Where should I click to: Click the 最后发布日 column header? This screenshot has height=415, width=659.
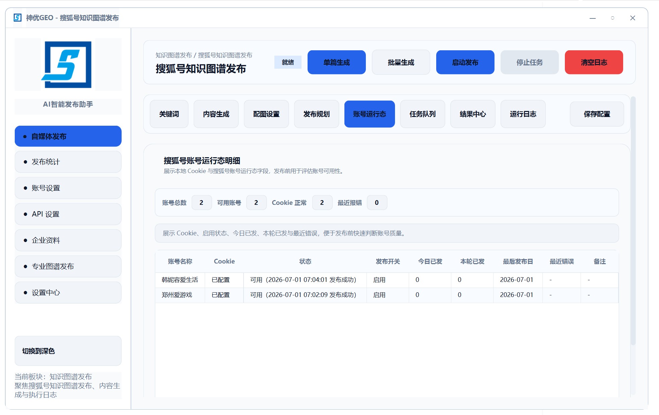[518, 261]
